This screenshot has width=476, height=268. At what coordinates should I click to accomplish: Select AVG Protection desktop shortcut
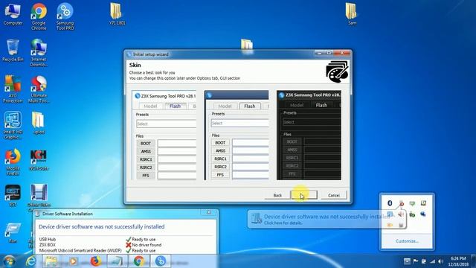point(13,89)
